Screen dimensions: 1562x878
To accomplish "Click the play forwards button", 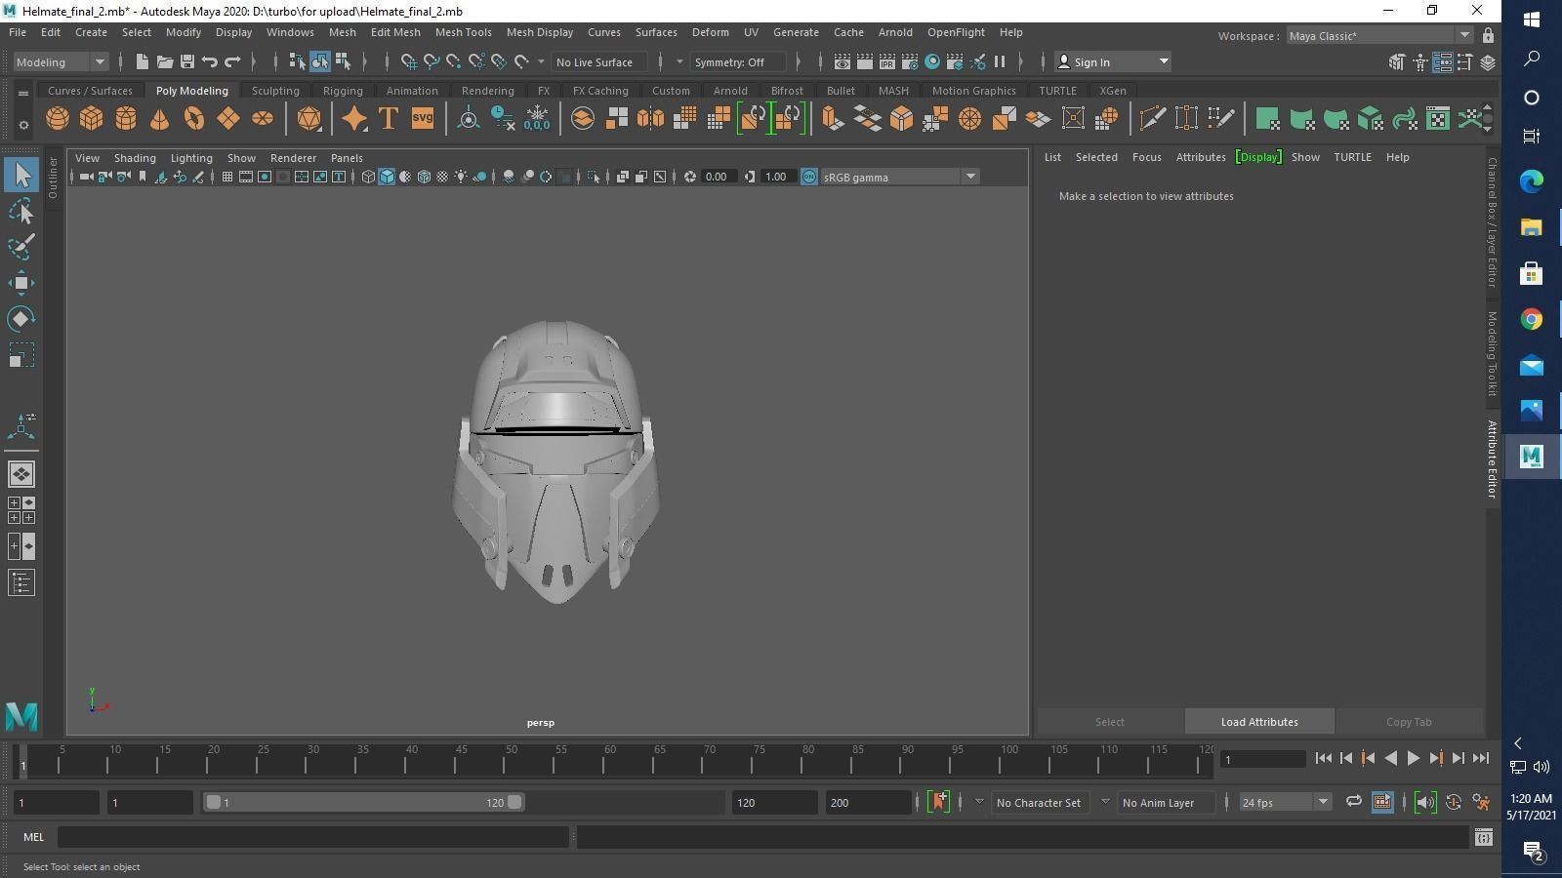I will [1413, 758].
